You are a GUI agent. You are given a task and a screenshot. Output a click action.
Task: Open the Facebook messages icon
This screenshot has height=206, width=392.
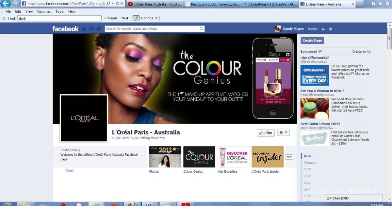[91, 29]
